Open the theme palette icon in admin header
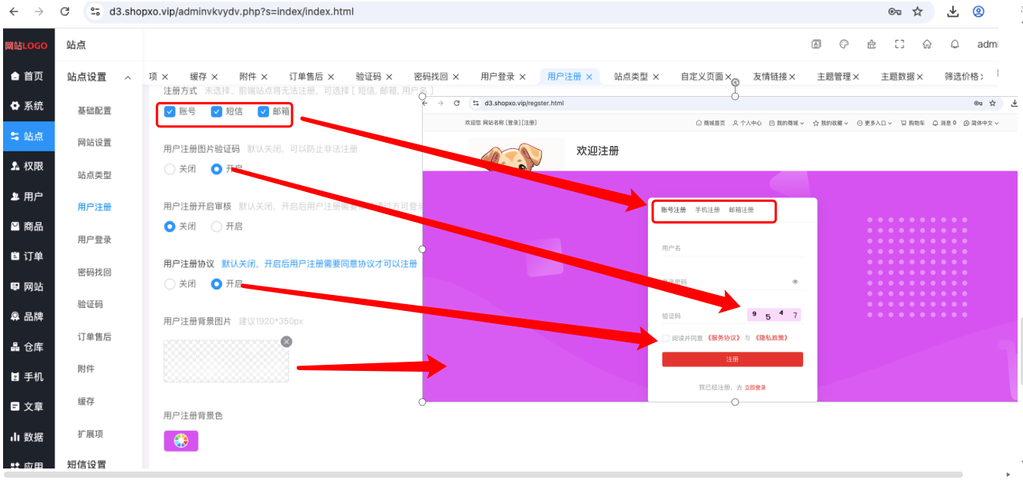The height and width of the screenshot is (480, 1023). point(844,45)
